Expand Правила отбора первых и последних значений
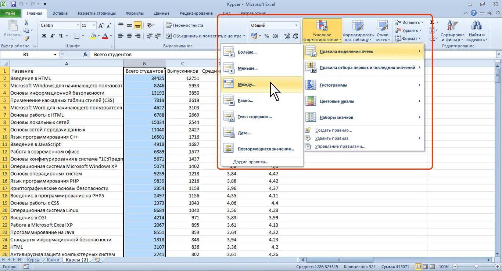The height and width of the screenshot is (271, 502). (364, 68)
